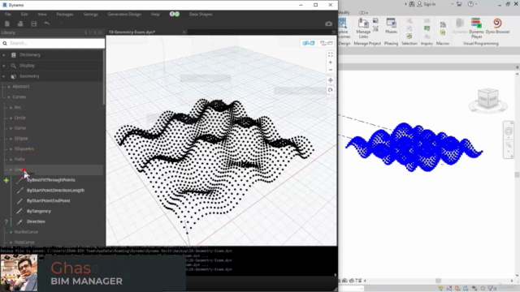Image resolution: width=520 pixels, height=292 pixels.
Task: Click the green plus create-section icon
Action: 6,180
